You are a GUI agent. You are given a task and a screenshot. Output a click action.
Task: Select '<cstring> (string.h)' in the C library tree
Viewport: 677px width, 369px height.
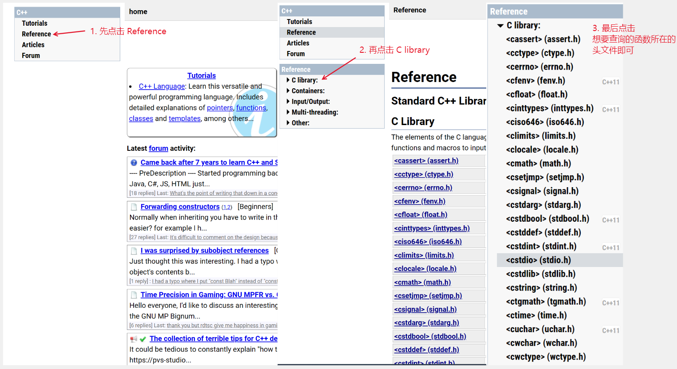point(541,287)
